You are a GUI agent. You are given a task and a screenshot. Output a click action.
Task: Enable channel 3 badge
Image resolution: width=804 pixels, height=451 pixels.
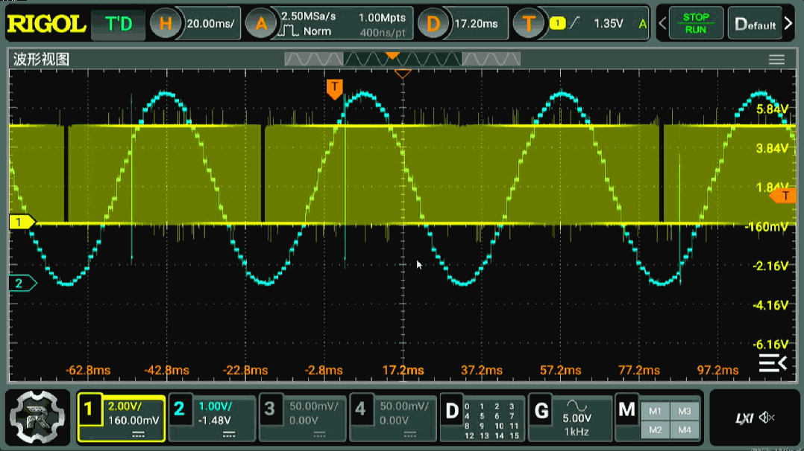(x=270, y=409)
